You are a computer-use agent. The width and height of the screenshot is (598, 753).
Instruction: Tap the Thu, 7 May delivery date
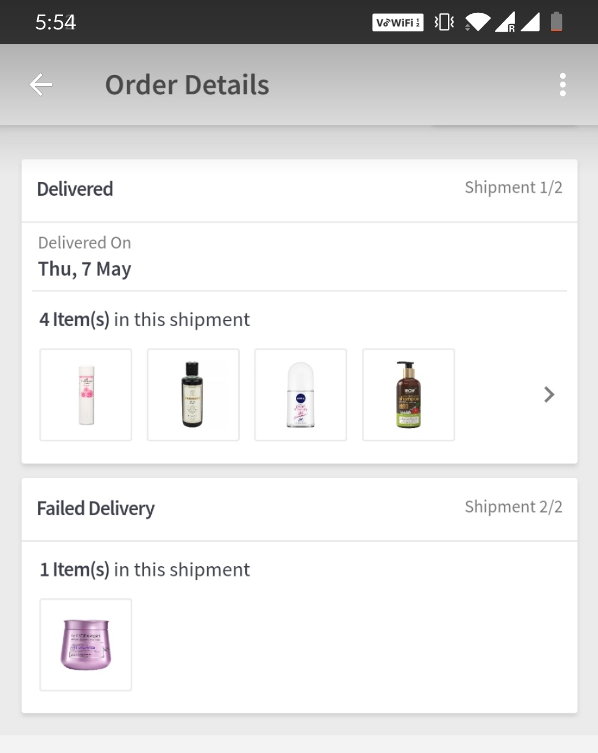point(85,269)
